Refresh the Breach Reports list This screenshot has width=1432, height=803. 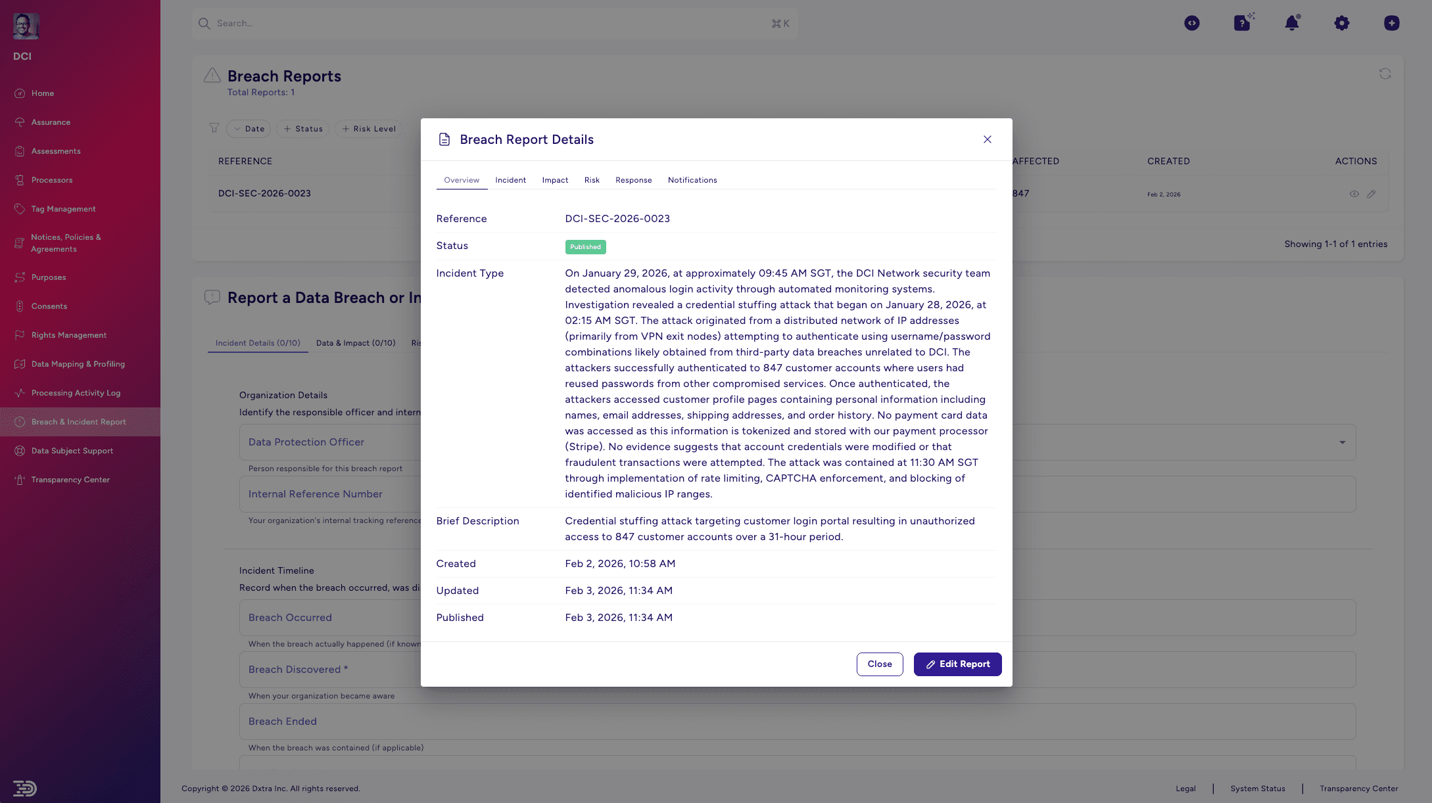[x=1384, y=74]
